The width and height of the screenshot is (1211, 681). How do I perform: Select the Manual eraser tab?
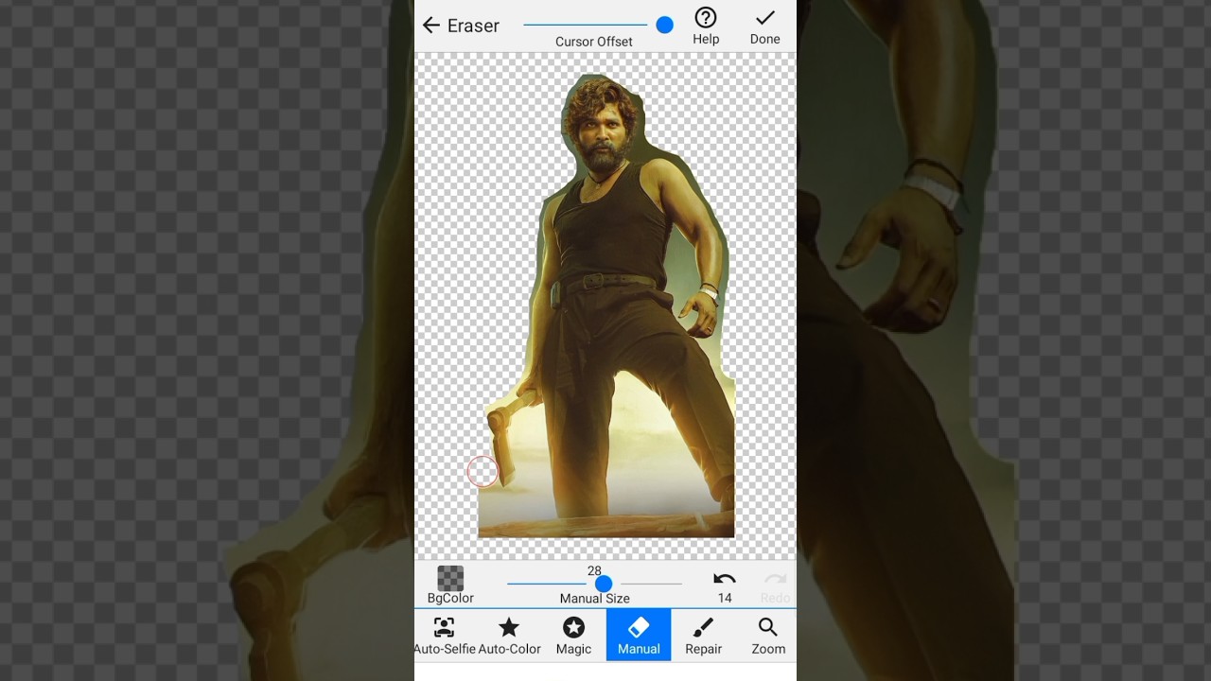[x=639, y=635]
